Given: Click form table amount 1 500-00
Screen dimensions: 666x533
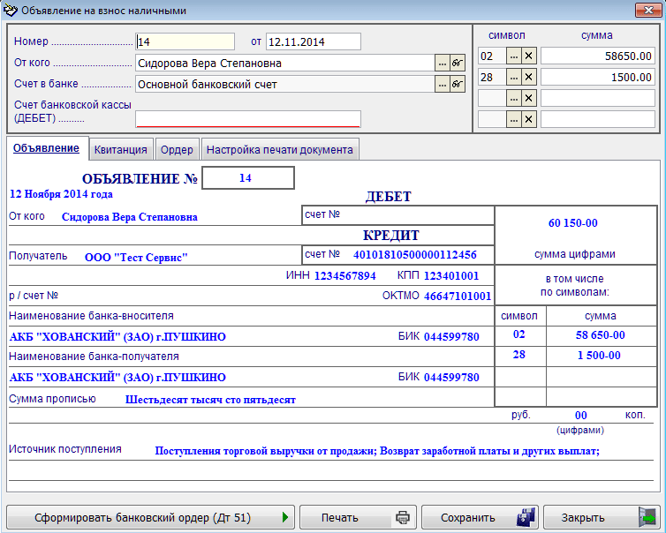Looking at the screenshot, I should tap(599, 356).
